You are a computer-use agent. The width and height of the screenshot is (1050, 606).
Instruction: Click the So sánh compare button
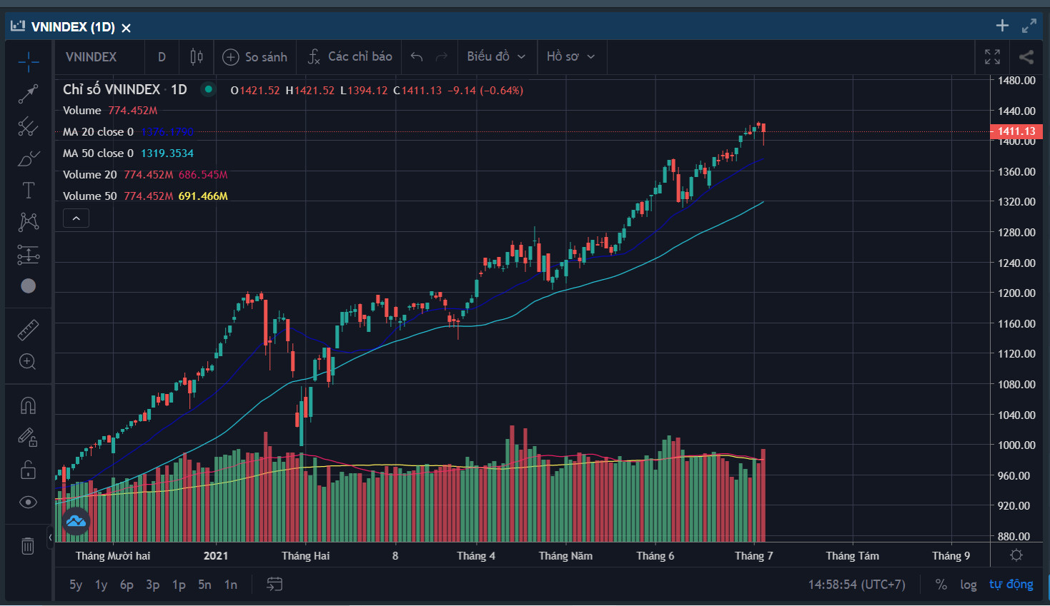tap(255, 57)
